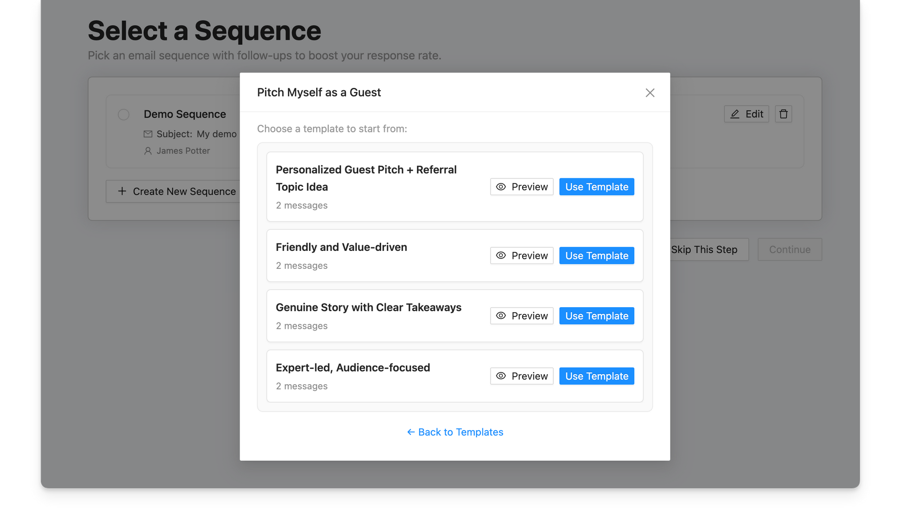
Task: Use Template for Genuine Story with Clear Takeaways
Action: coord(596,315)
